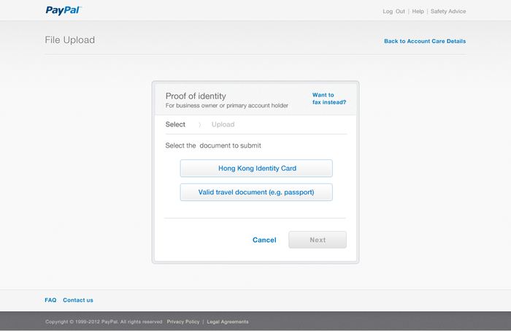Choose Hong Kong Identity Card
This screenshot has width=511, height=331.
[256, 168]
